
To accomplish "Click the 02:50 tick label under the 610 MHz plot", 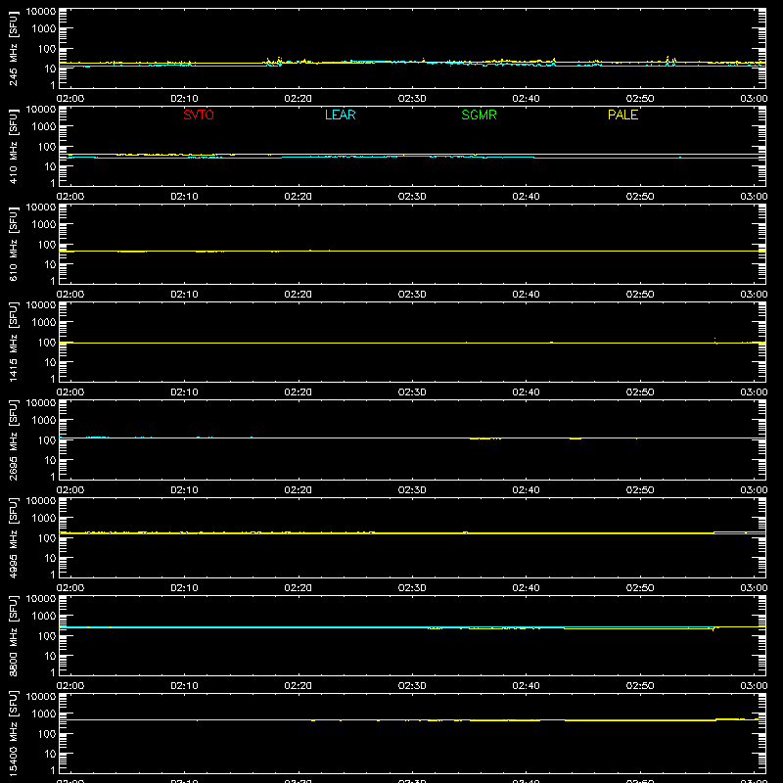I will pos(640,295).
